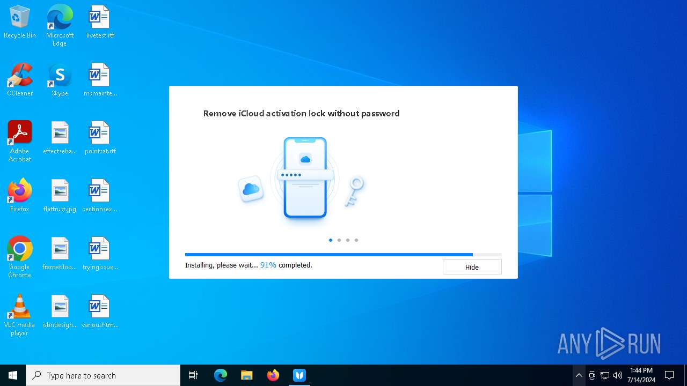Viewport: 687px width, 386px height.
Task: Select the pointsat.rtf document
Action: pos(100,138)
